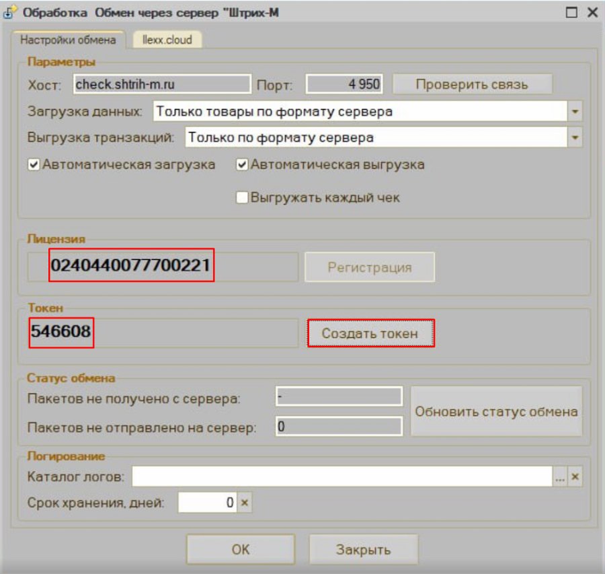Uncheck Автоматическая выгрузка option
Viewport: 605px width, 574px height.
[x=242, y=165]
